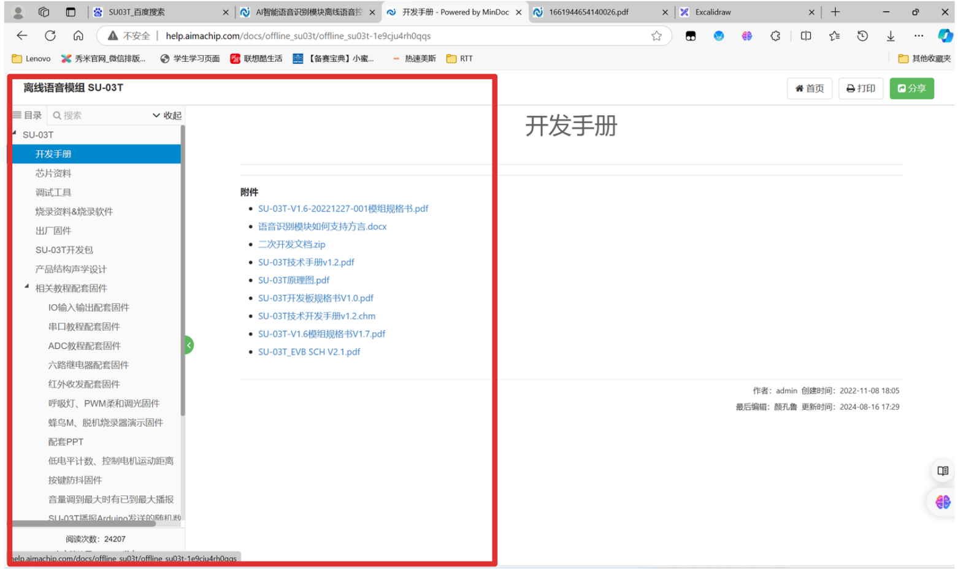Download 二次开发文档.zip attachment
Viewport: 958px width, 572px height.
click(x=291, y=244)
